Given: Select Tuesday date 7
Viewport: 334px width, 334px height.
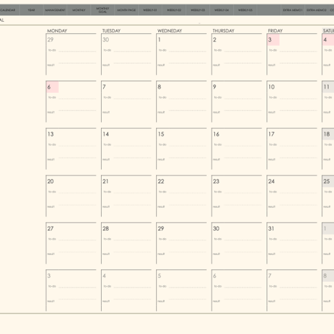Looking at the screenshot, I should 104,87.
